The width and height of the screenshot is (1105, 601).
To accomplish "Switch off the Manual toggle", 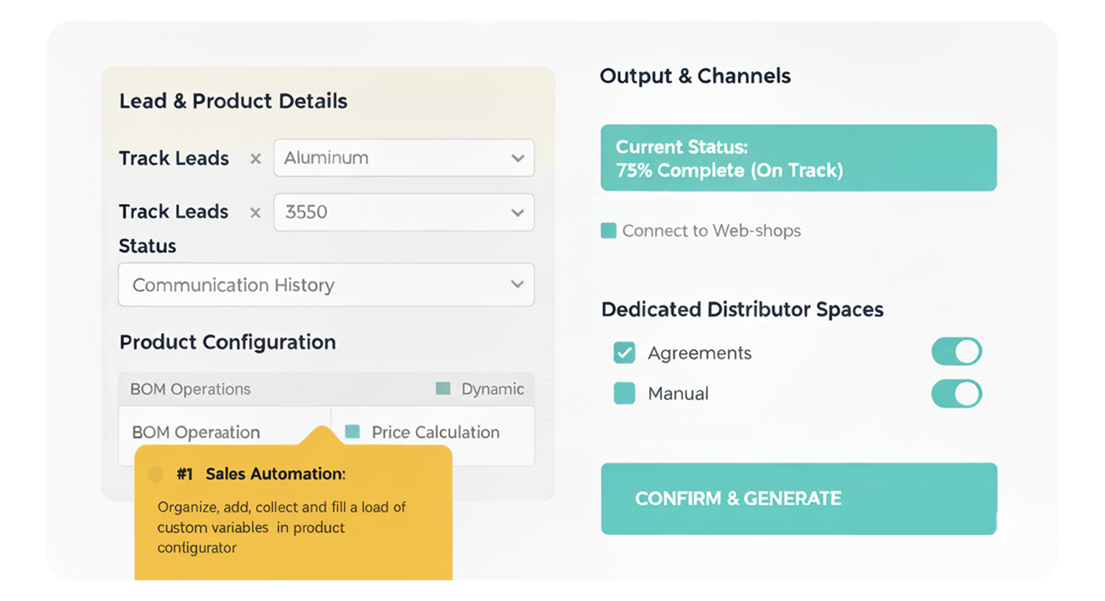I will [956, 394].
